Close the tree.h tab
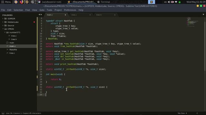Screen dimensions: 206x115 click(115, 15)
